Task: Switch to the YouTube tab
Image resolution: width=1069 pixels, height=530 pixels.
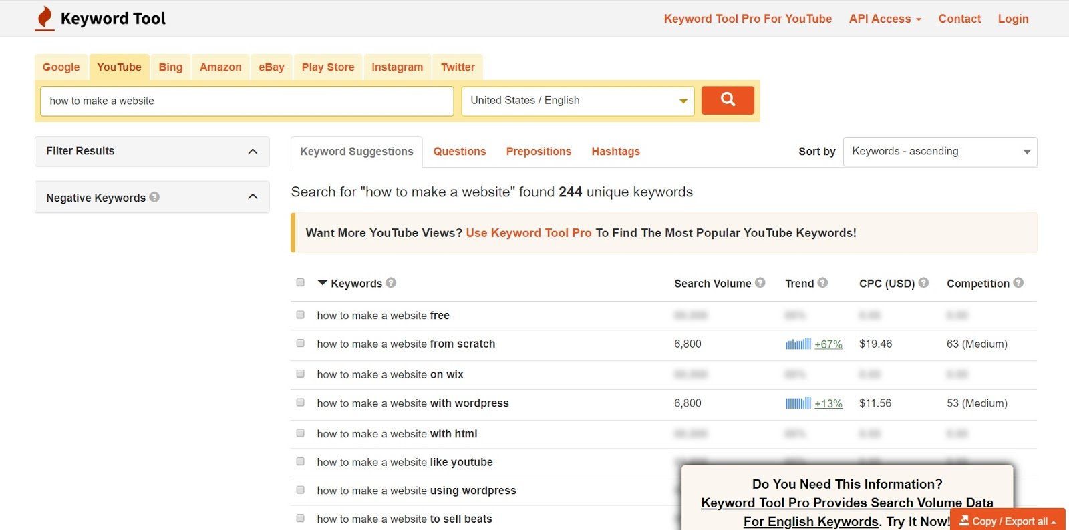Action: [x=119, y=67]
